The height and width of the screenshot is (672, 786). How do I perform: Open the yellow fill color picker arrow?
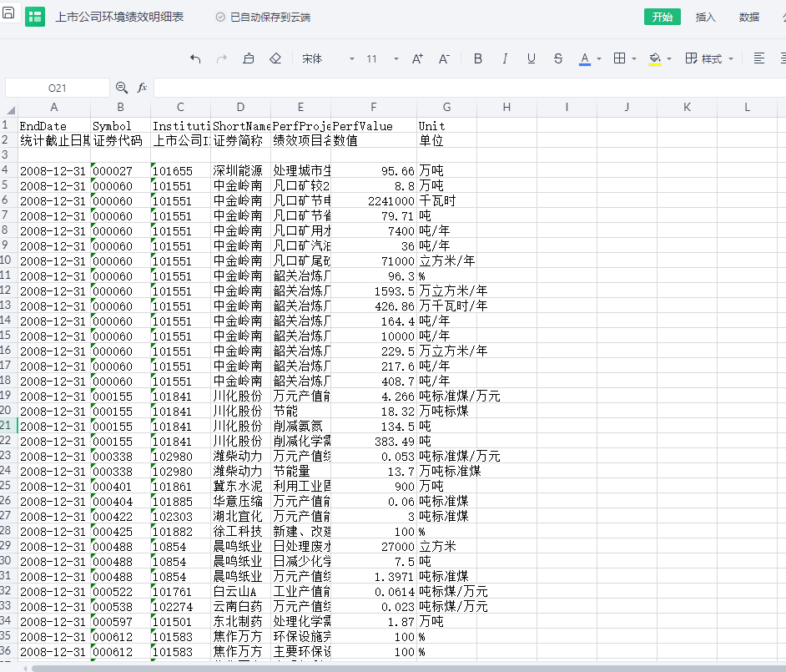670,58
